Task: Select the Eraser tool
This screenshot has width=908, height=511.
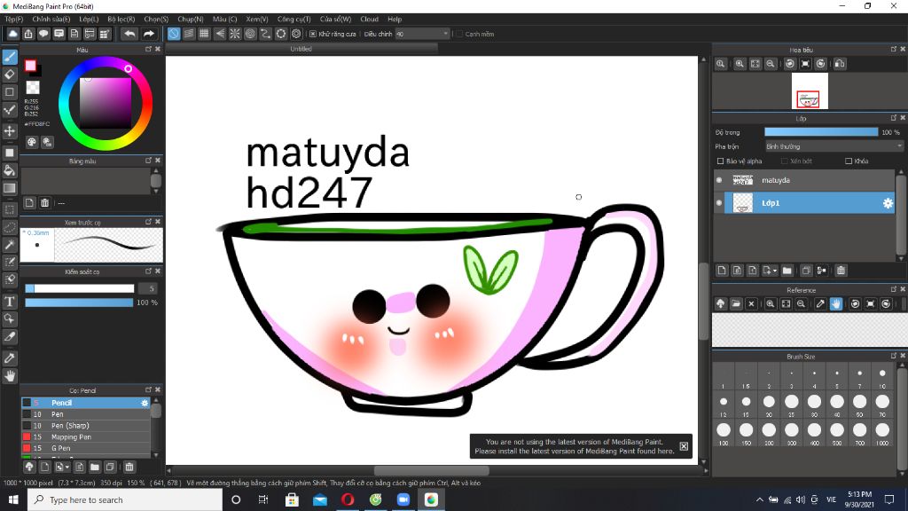Action: pyautogui.click(x=10, y=75)
